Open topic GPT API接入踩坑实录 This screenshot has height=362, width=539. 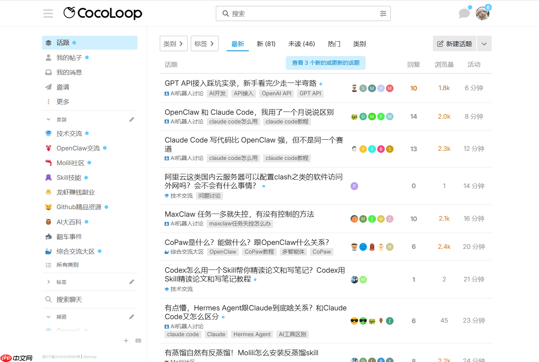240,83
